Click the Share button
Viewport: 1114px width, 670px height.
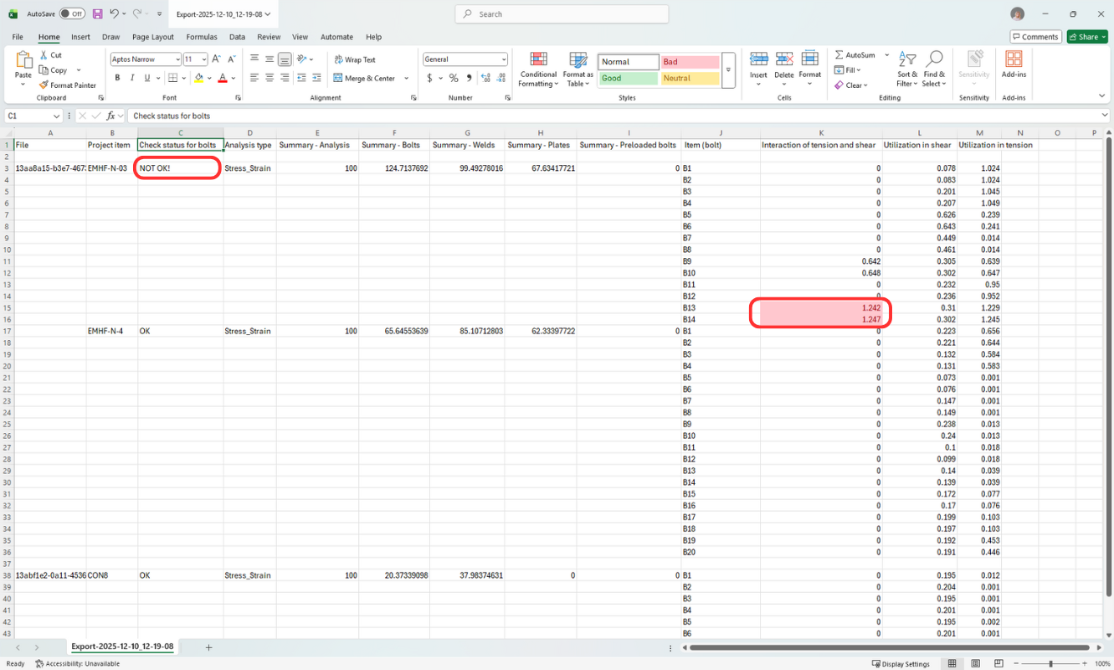tap(1086, 37)
